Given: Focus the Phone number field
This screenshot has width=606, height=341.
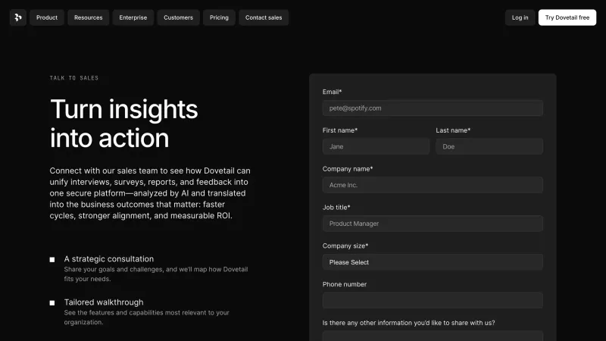Looking at the screenshot, I should [433, 300].
